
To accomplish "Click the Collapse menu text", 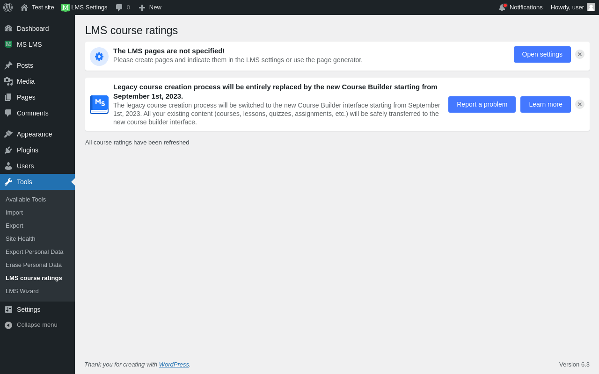I will tap(37, 325).
